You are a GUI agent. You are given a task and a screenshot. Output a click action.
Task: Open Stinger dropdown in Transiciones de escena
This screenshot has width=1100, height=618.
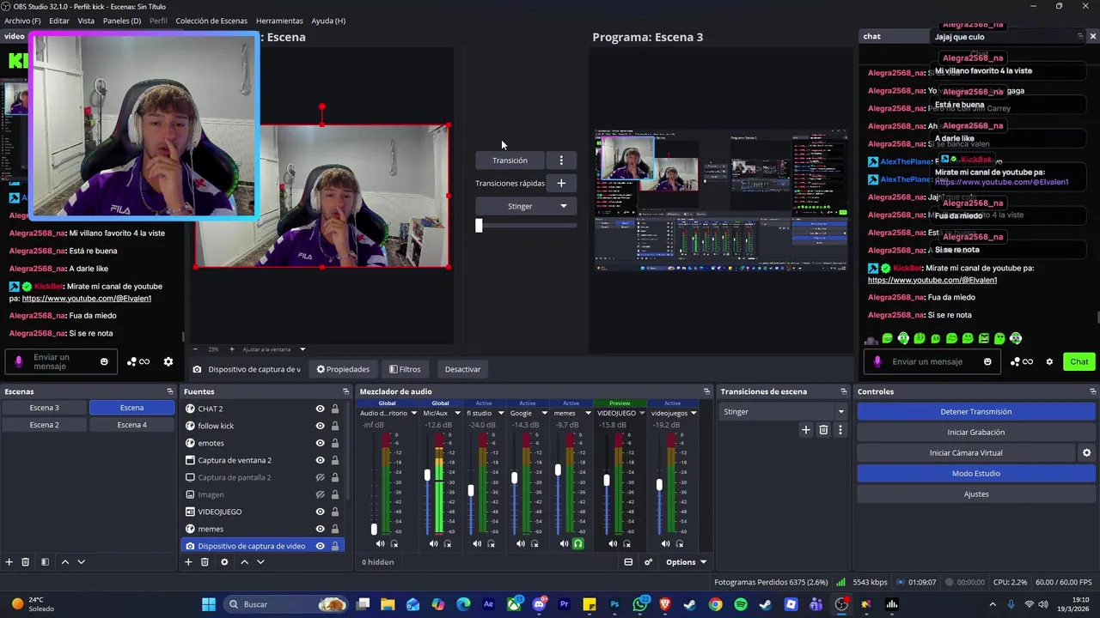point(783,411)
